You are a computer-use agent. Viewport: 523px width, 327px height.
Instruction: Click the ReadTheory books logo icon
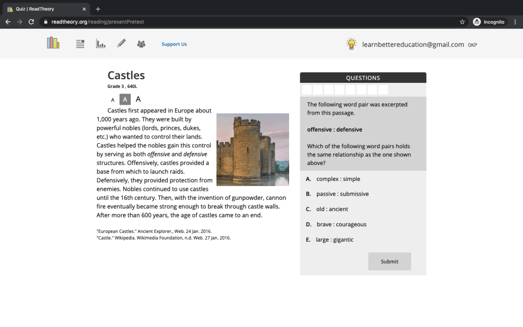pos(53,43)
